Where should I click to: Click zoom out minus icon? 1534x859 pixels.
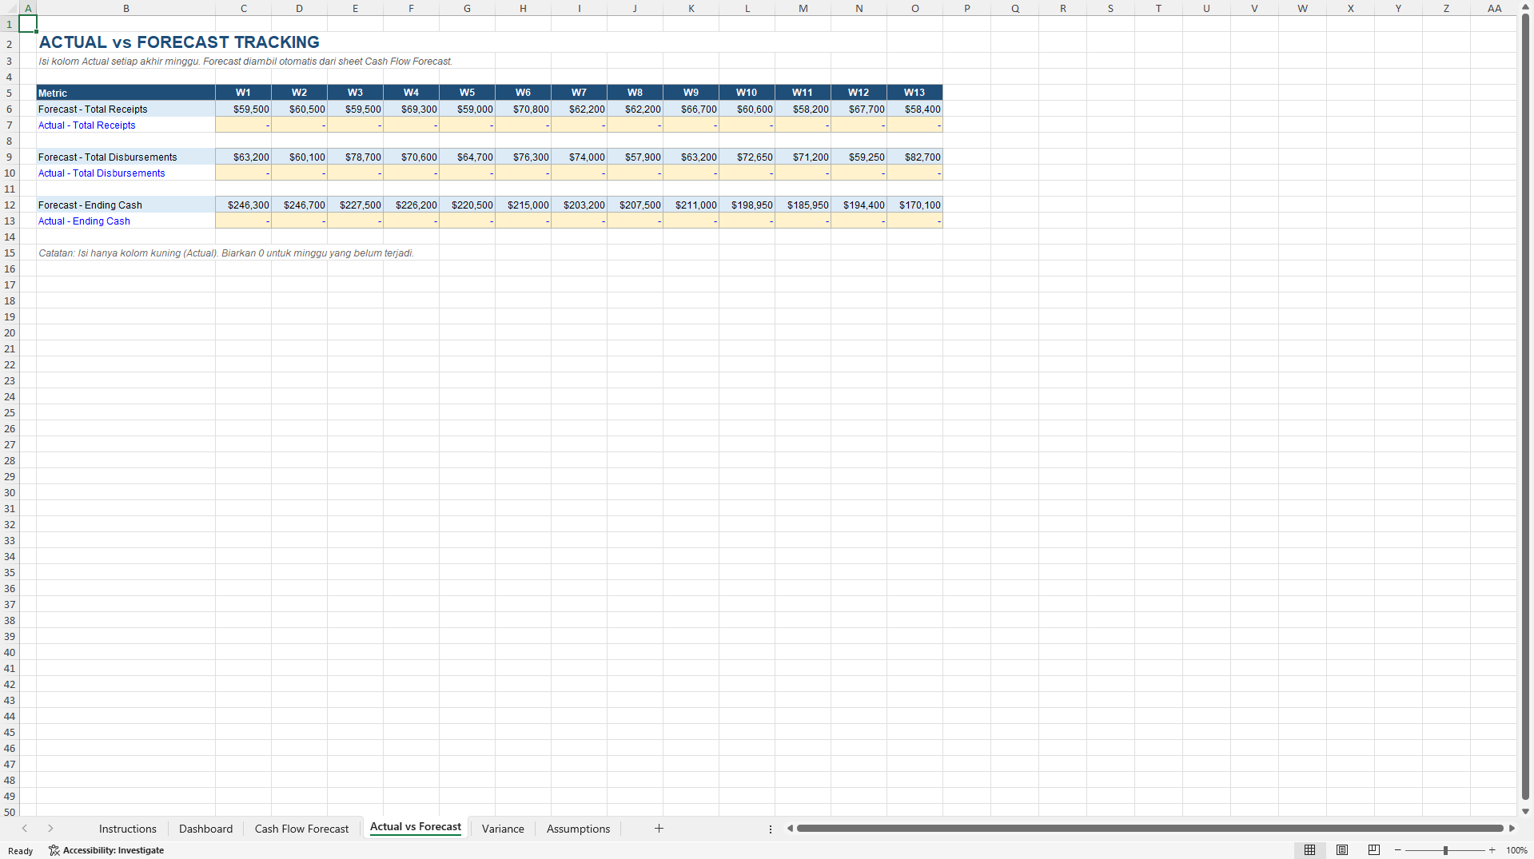pyautogui.click(x=1398, y=850)
